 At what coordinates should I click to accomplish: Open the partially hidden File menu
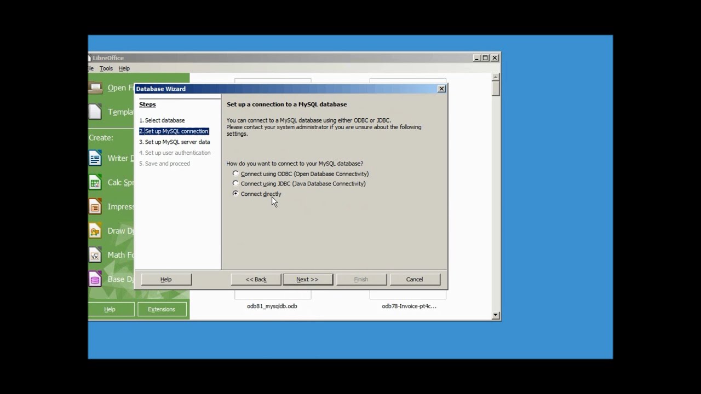pos(91,68)
